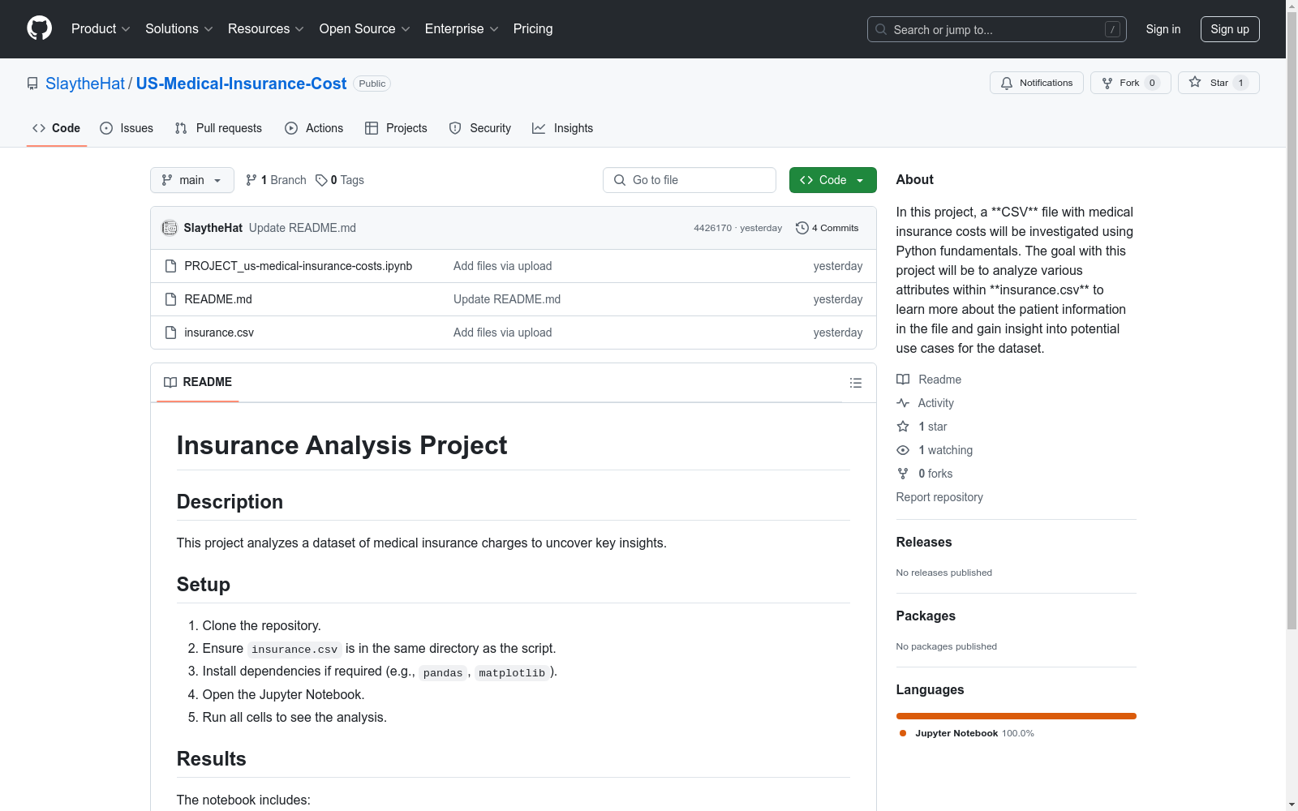Screen dimensions: 1298x811
Task: Open the US-Medical-Insurance-Cost repository link
Action: [x=241, y=84]
